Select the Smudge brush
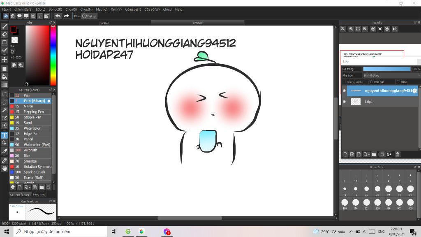This screenshot has height=237, width=421. [x=30, y=161]
